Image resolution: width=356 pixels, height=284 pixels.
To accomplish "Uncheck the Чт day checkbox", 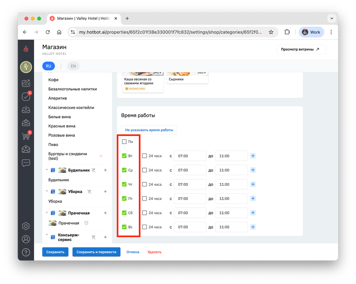I will click(124, 184).
